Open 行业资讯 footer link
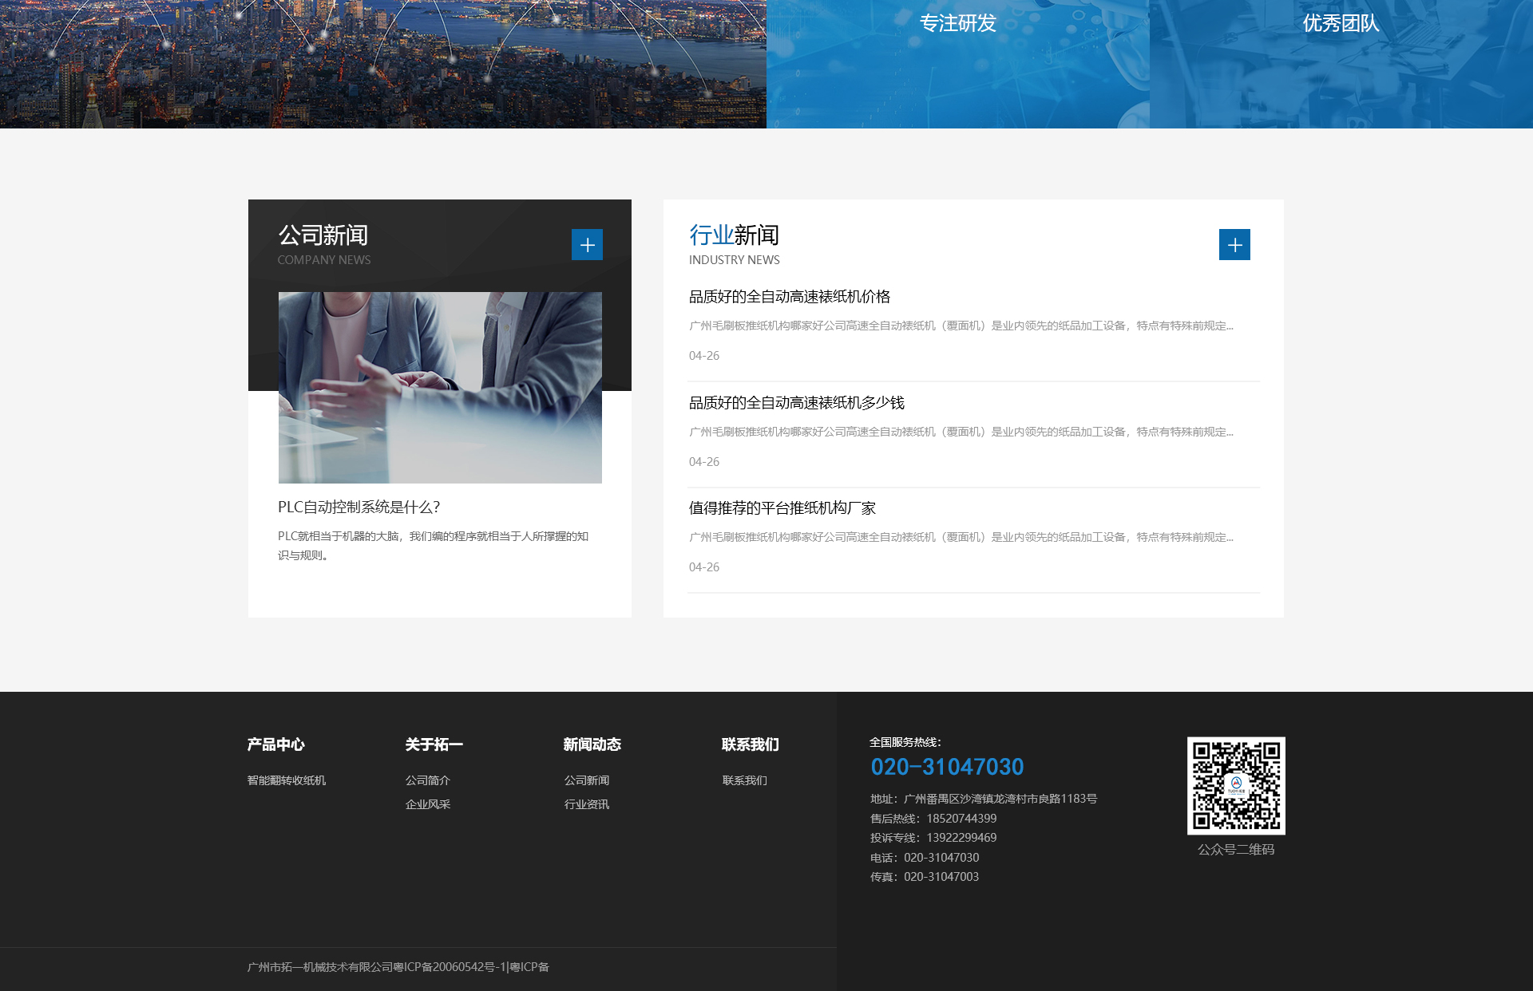The height and width of the screenshot is (991, 1533). click(x=586, y=804)
